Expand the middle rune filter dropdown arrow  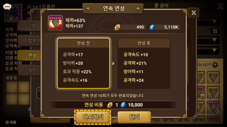(x=215, y=40)
